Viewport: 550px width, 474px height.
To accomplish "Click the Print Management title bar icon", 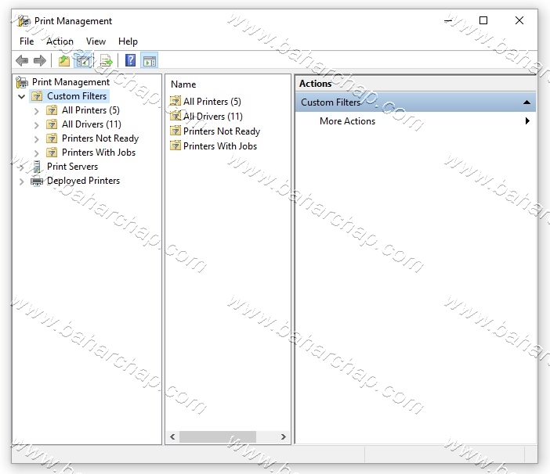I will tap(24, 21).
